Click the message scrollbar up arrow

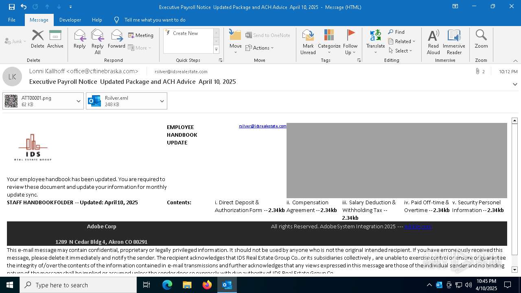coord(514,120)
